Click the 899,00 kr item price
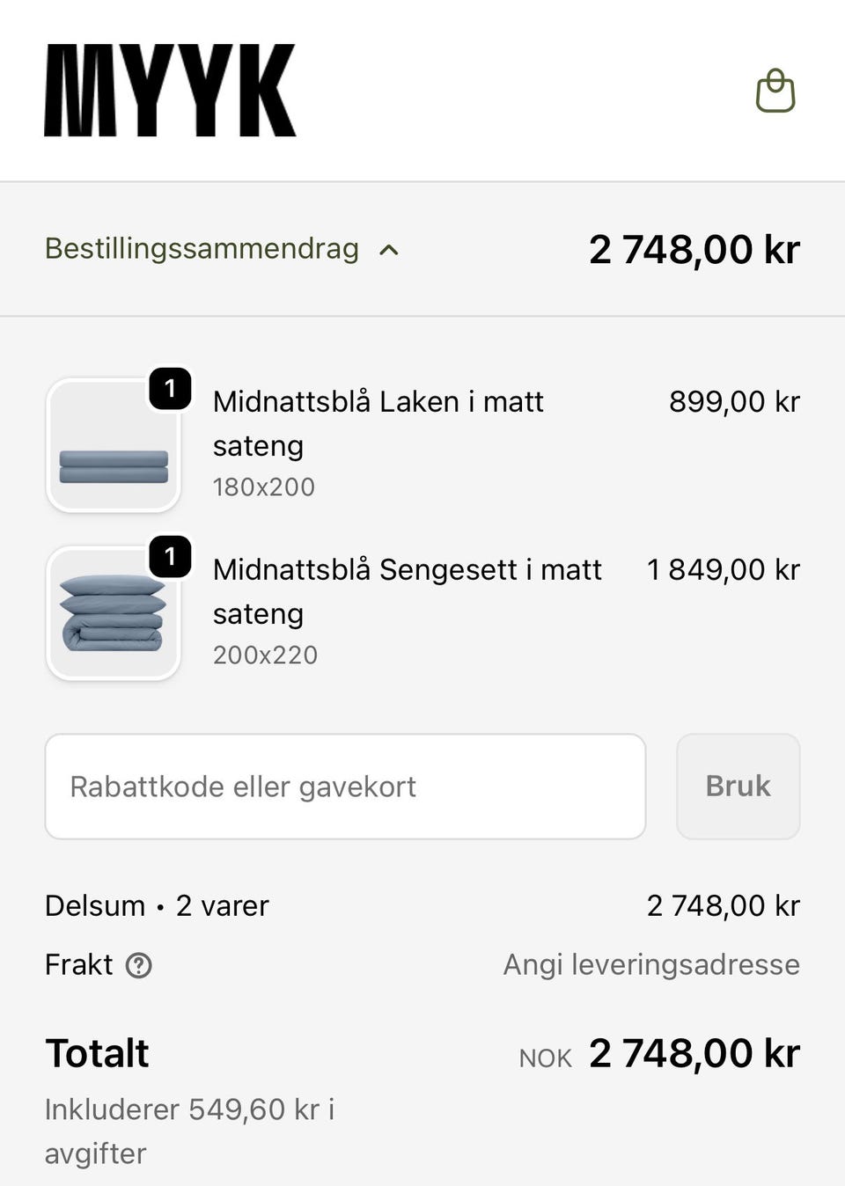Viewport: 845px width, 1186px height. pyautogui.click(x=734, y=402)
